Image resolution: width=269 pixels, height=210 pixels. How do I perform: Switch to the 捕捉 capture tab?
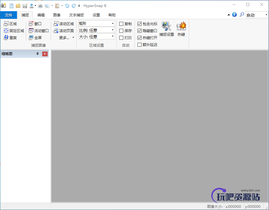(25, 15)
